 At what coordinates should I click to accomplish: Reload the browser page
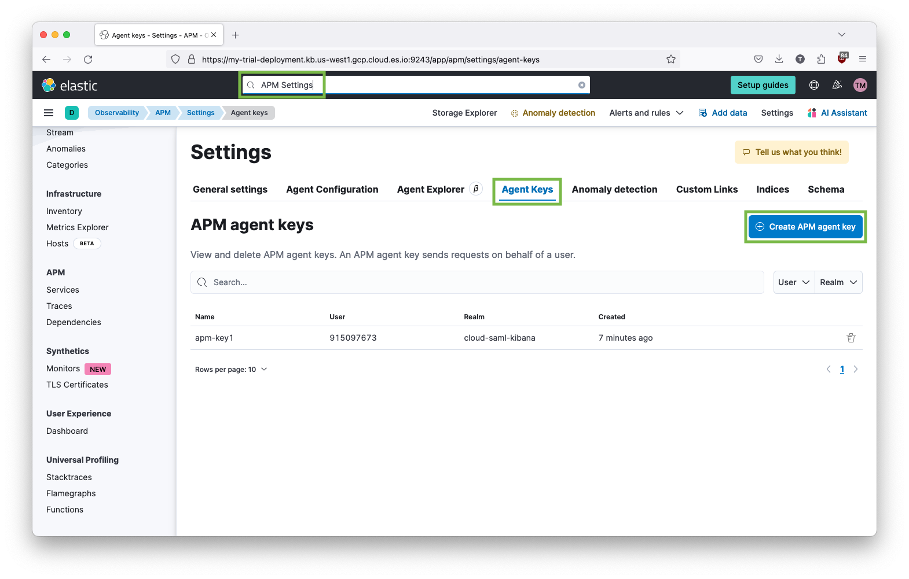(88, 59)
